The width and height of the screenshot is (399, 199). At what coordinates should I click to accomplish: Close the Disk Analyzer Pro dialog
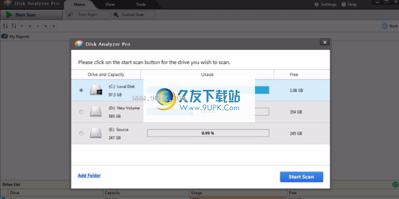[x=325, y=42]
